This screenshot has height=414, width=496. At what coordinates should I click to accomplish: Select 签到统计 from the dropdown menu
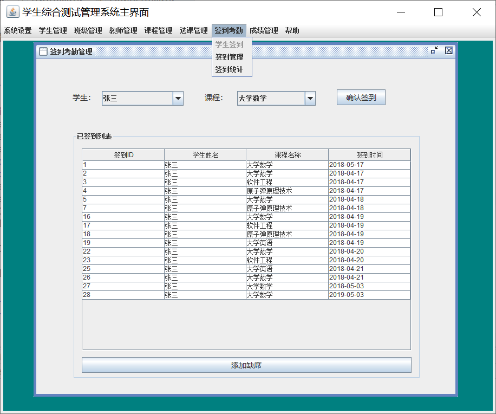point(232,69)
